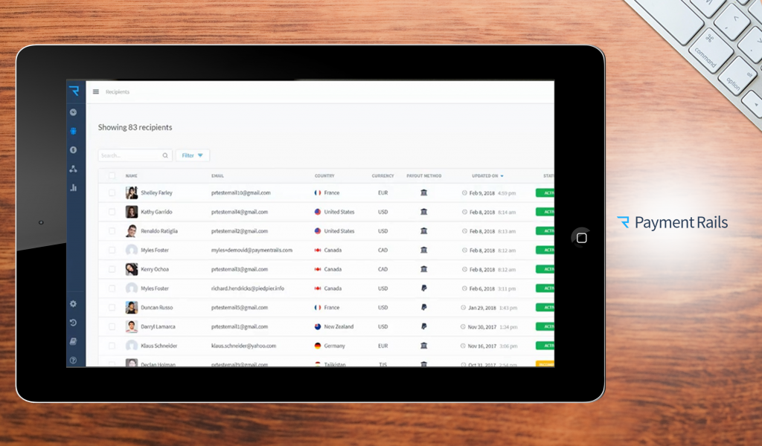The height and width of the screenshot is (446, 762).
Task: Click the PayPal payout icon for Duncan Russo
Action: coord(423,307)
